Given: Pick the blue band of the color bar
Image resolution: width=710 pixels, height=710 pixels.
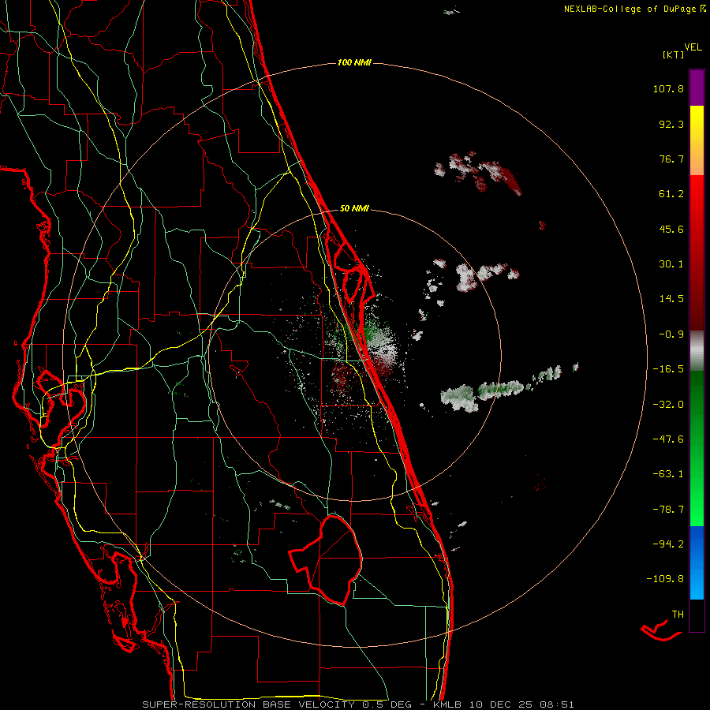Looking at the screenshot, I should coord(697,562).
